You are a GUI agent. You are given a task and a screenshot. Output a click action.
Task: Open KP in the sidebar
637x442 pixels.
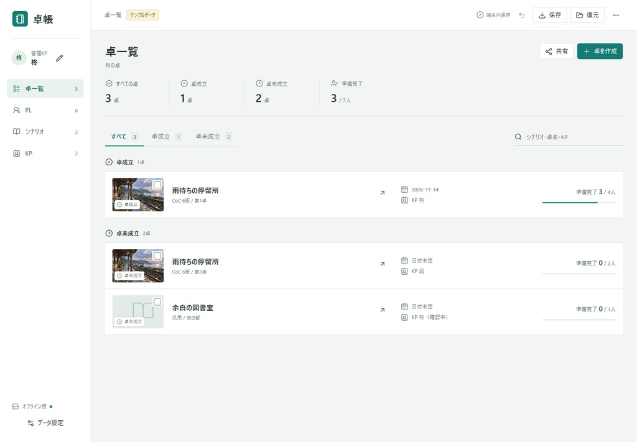pos(45,154)
